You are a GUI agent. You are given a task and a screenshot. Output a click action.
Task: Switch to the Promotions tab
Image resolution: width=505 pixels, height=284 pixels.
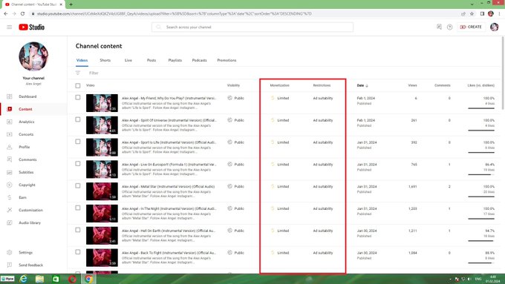[x=227, y=60]
